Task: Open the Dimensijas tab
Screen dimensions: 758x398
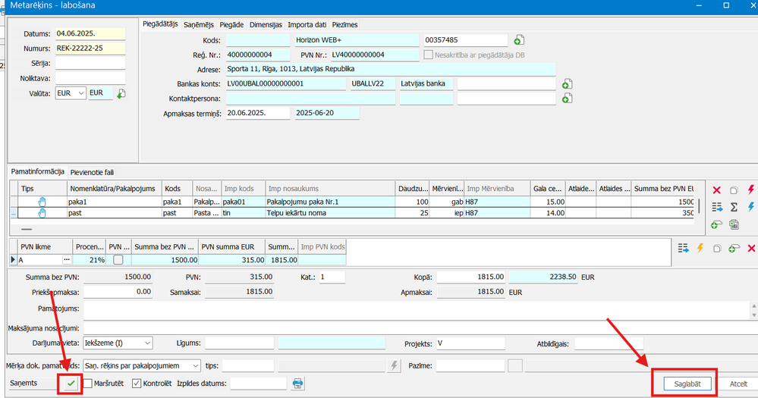Action: pyautogui.click(x=266, y=24)
